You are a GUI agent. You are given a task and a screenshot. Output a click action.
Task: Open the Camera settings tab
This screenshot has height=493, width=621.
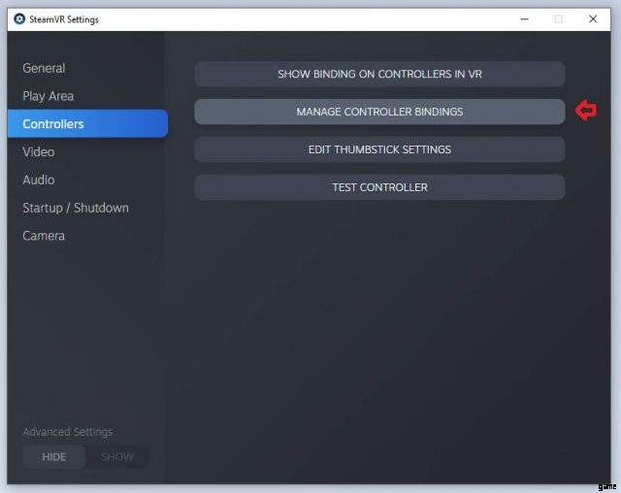pyautogui.click(x=44, y=236)
